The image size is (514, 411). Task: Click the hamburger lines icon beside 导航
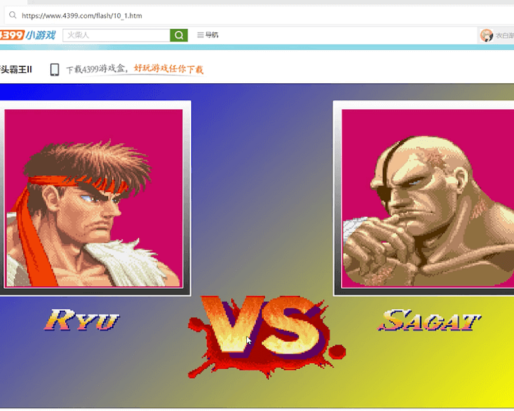(x=200, y=35)
